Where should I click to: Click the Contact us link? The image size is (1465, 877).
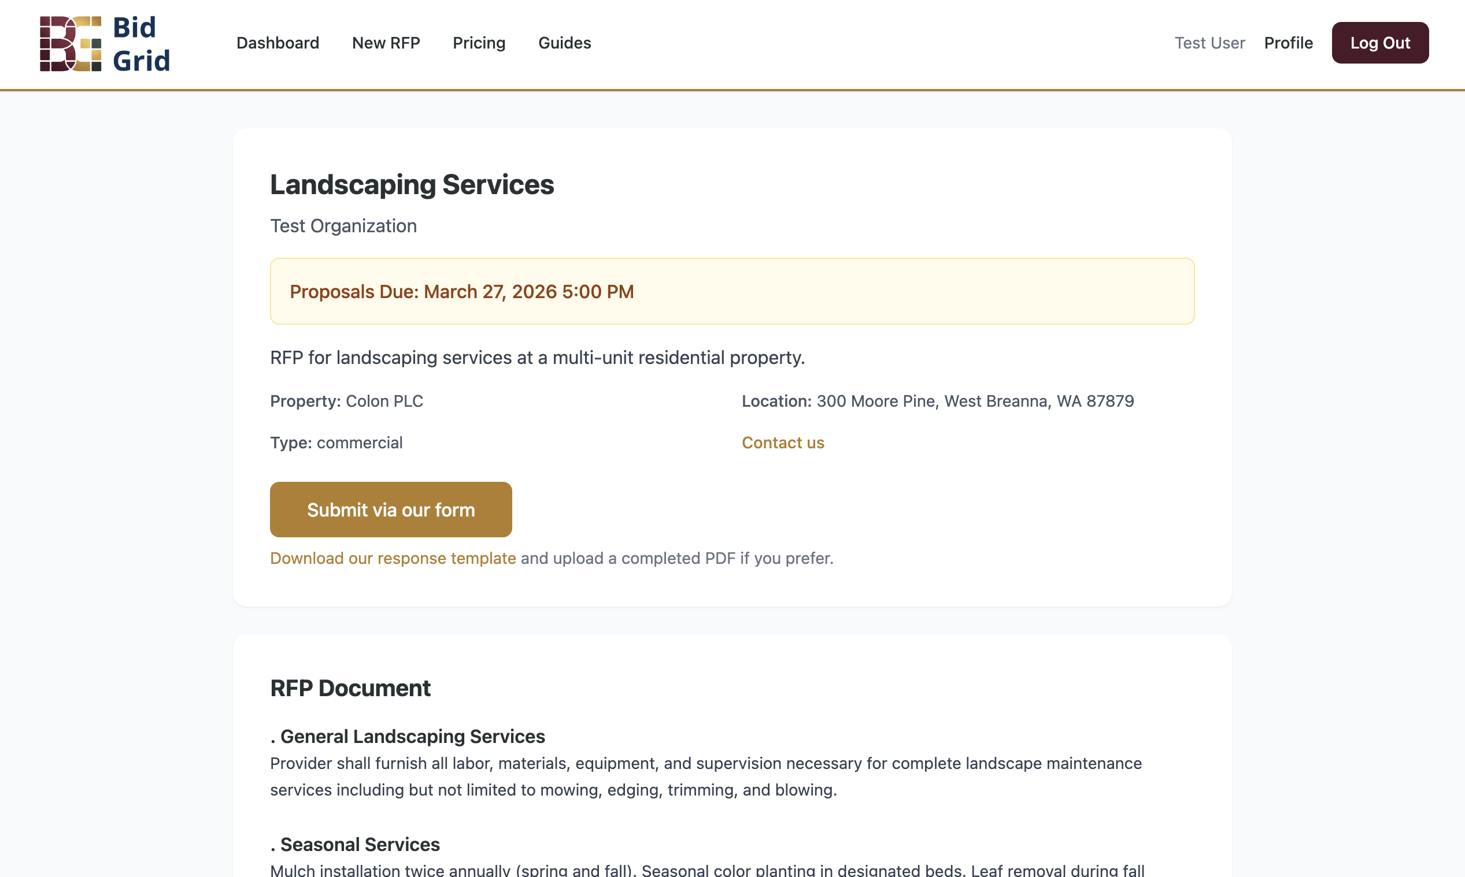tap(783, 442)
